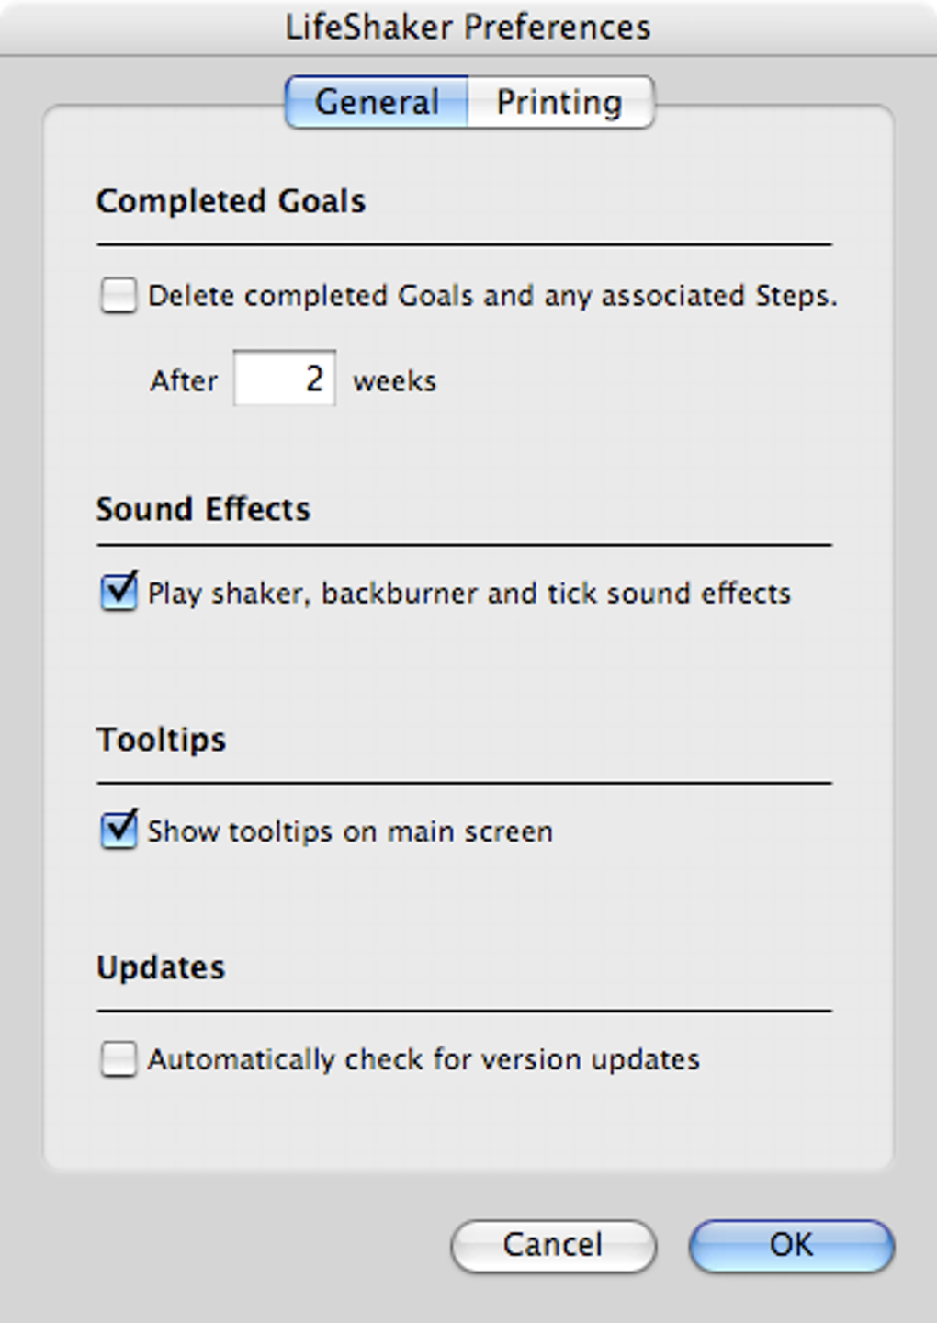The height and width of the screenshot is (1323, 937).
Task: Click the "Automatically check for version updates" text
Action: (x=423, y=1059)
